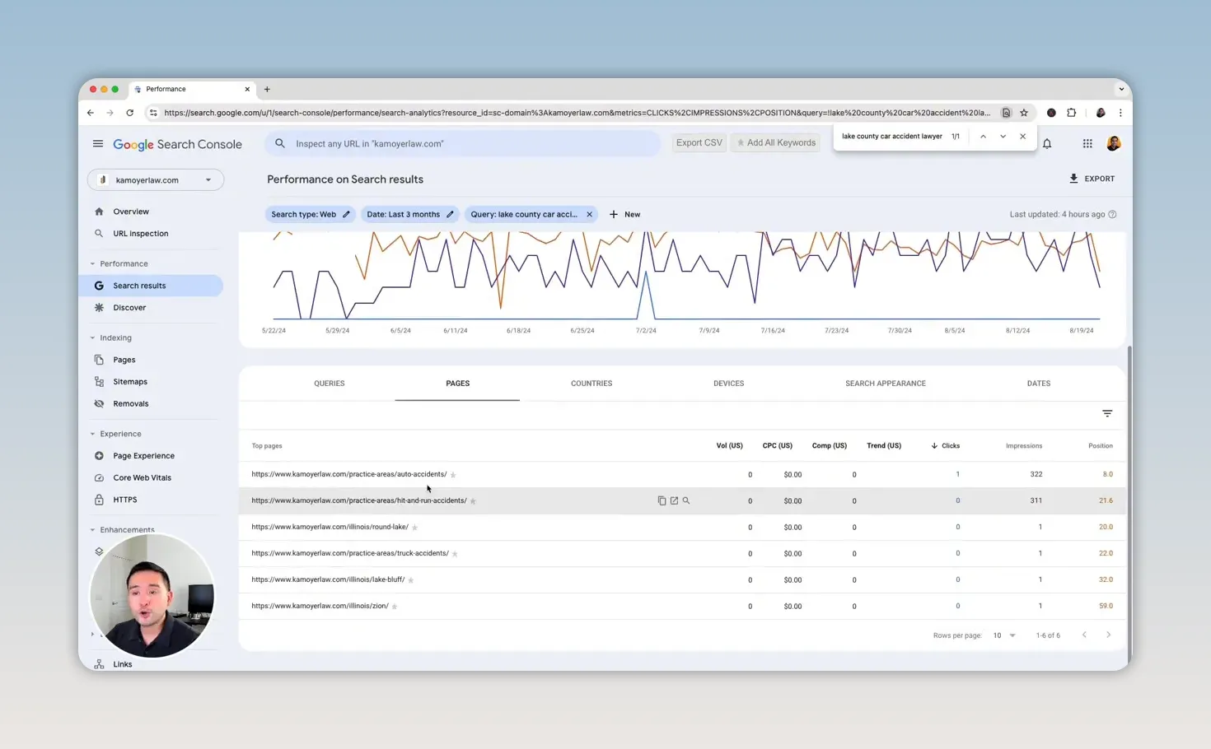
Task: Click the EXPORT button
Action: [1092, 179]
